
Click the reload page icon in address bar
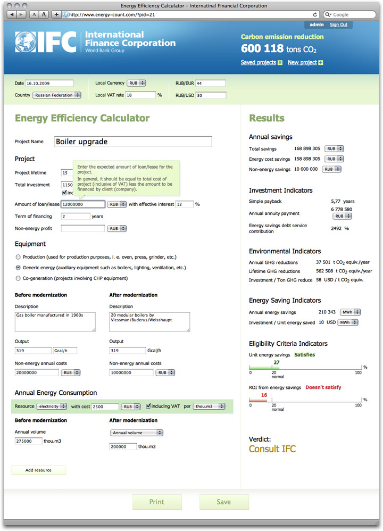315,14
